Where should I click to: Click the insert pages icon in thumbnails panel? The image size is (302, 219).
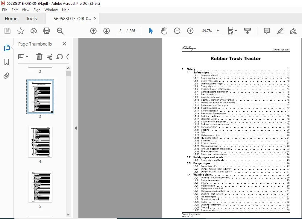pos(49,57)
